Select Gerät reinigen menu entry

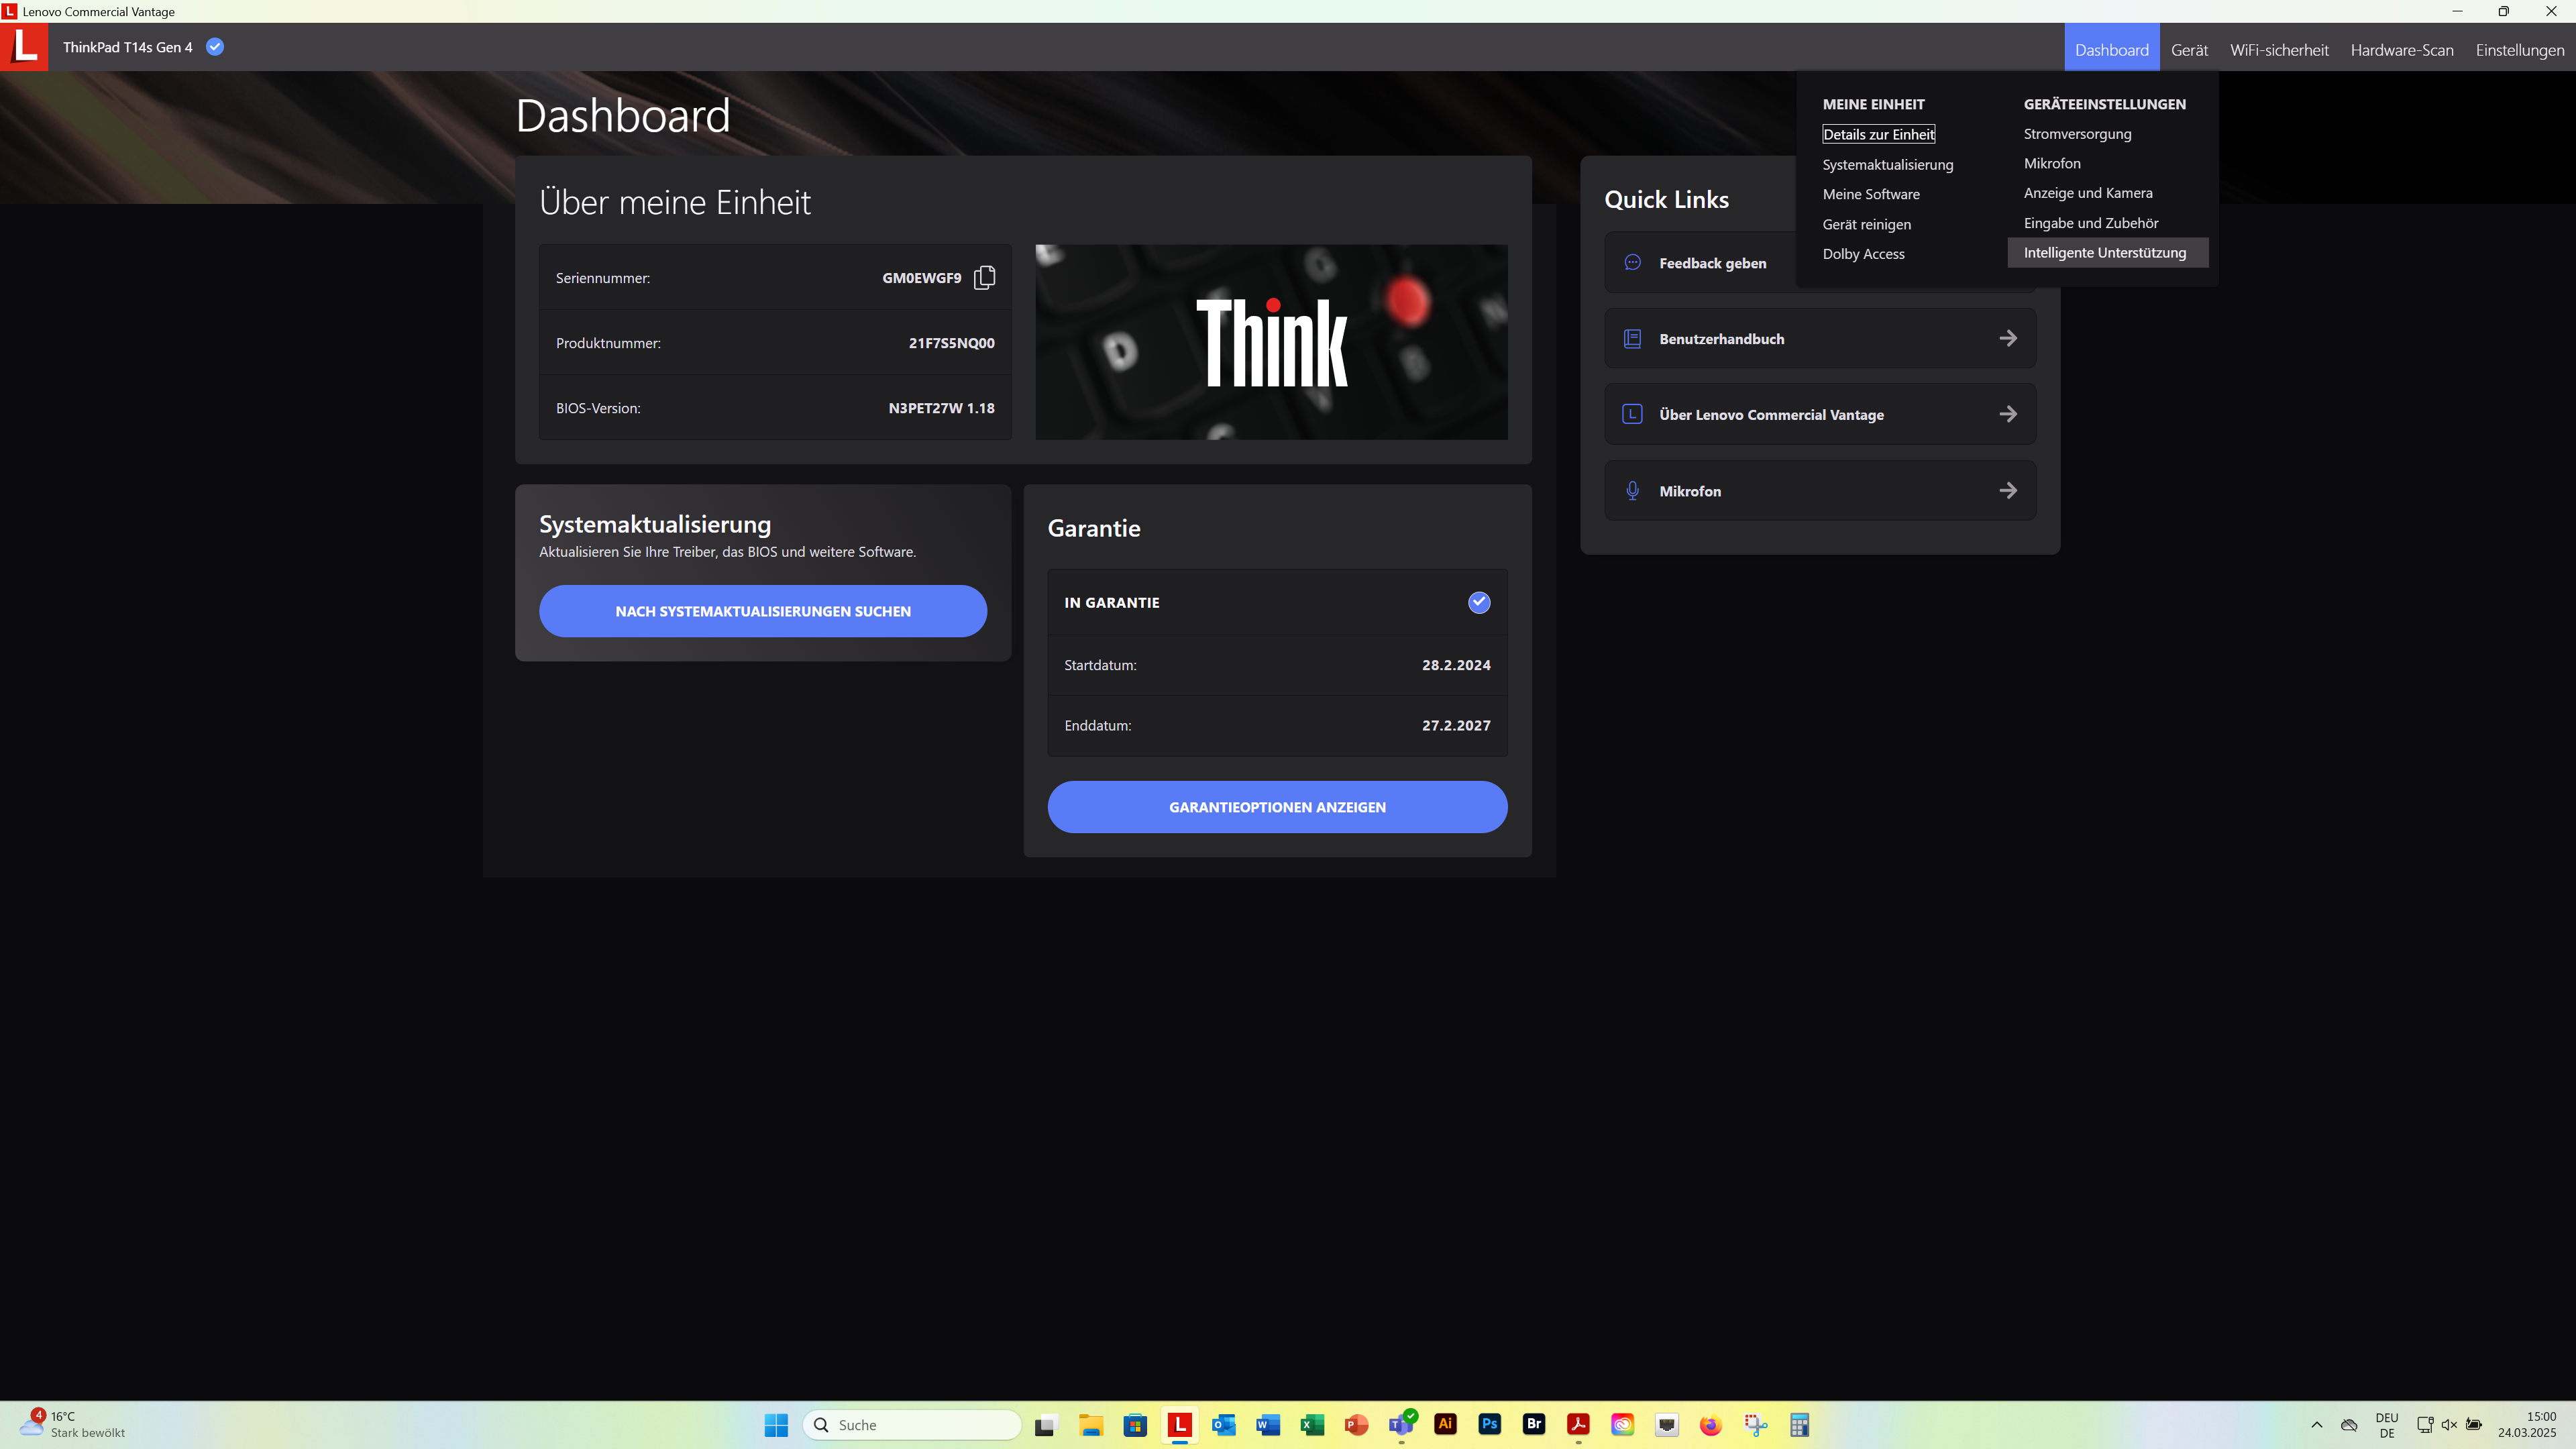click(1866, 224)
